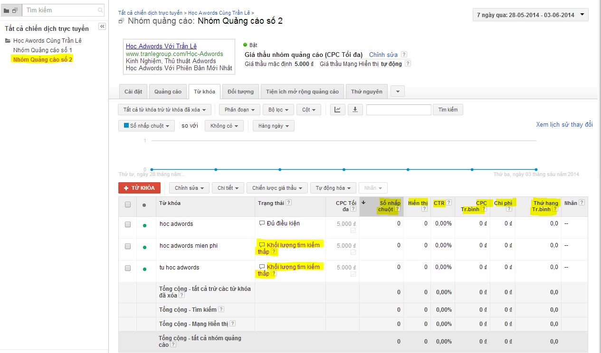Open help icon for Thứ hạng Tr.bình column
The image size is (601, 353).
pos(555,209)
